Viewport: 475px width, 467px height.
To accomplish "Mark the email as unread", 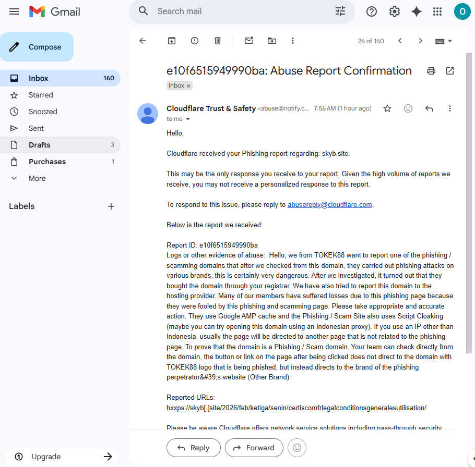I will [x=249, y=40].
